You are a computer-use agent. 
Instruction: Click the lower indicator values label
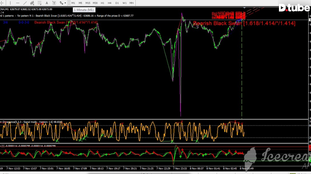click(x=28, y=146)
